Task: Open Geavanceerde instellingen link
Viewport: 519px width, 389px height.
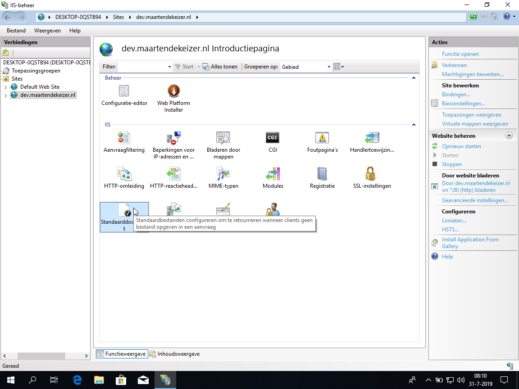Action: 475,200
